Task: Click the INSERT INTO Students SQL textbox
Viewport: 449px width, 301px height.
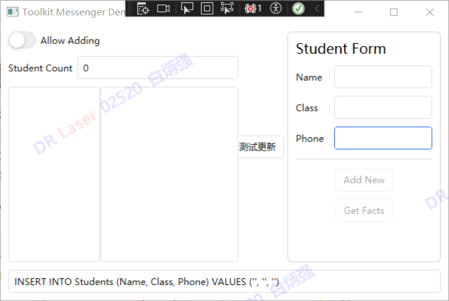Action: tap(224, 281)
